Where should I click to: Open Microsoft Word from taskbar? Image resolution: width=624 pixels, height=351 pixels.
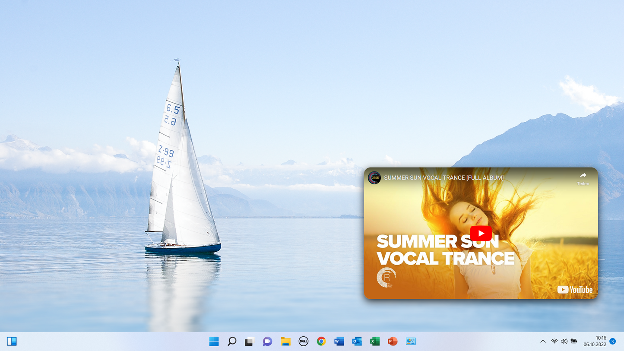339,342
